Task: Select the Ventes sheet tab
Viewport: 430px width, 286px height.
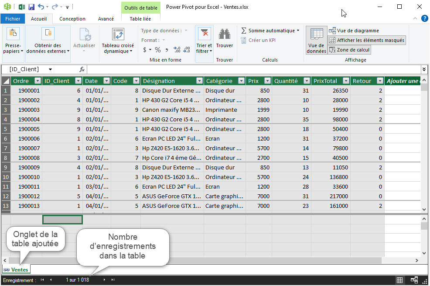Action: point(16,269)
